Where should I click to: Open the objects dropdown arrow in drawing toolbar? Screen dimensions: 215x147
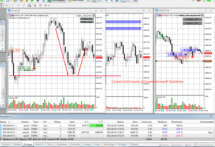click(x=49, y=5)
